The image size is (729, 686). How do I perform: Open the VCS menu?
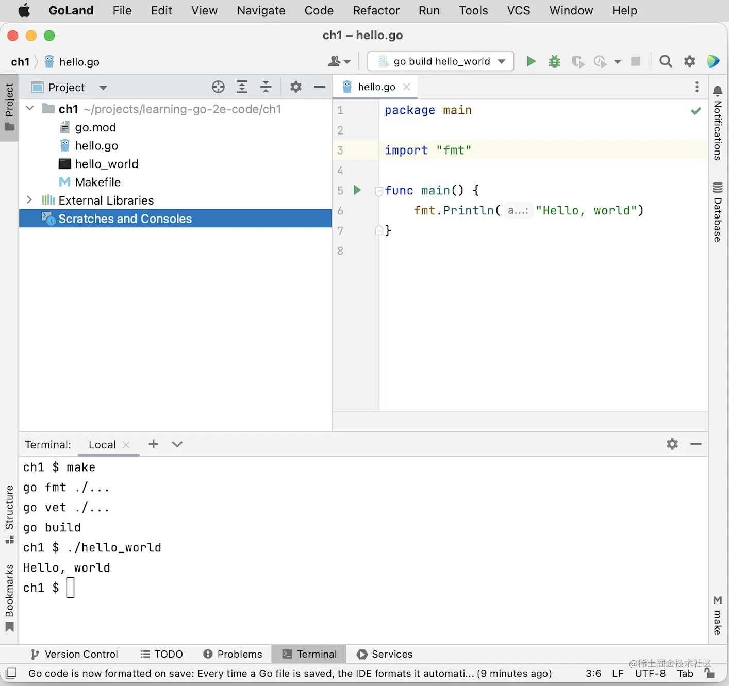click(x=518, y=10)
